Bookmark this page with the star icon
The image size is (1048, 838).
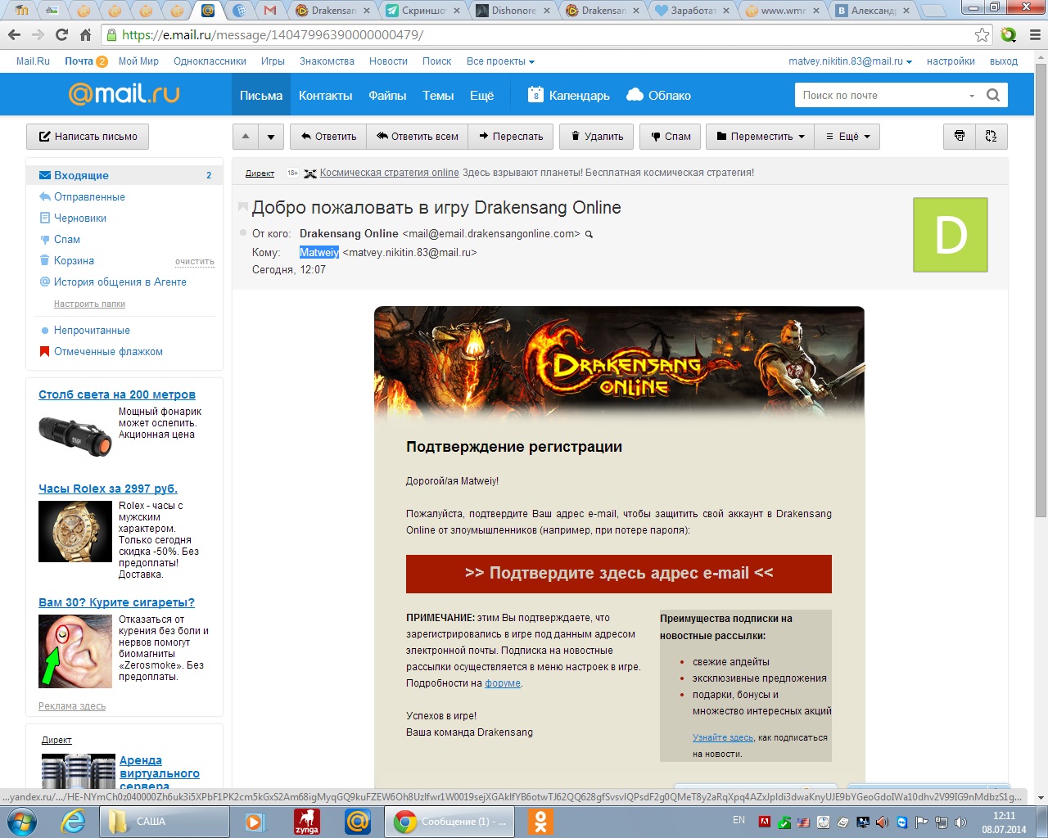pos(982,35)
